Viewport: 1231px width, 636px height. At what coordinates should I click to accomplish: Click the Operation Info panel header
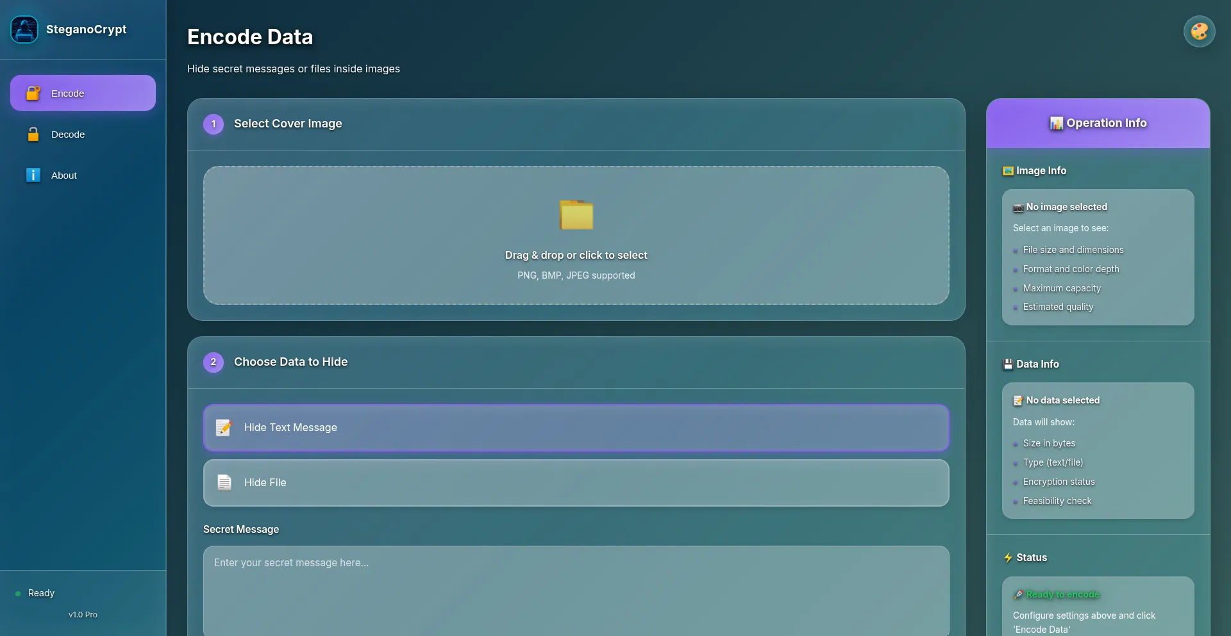click(1098, 123)
